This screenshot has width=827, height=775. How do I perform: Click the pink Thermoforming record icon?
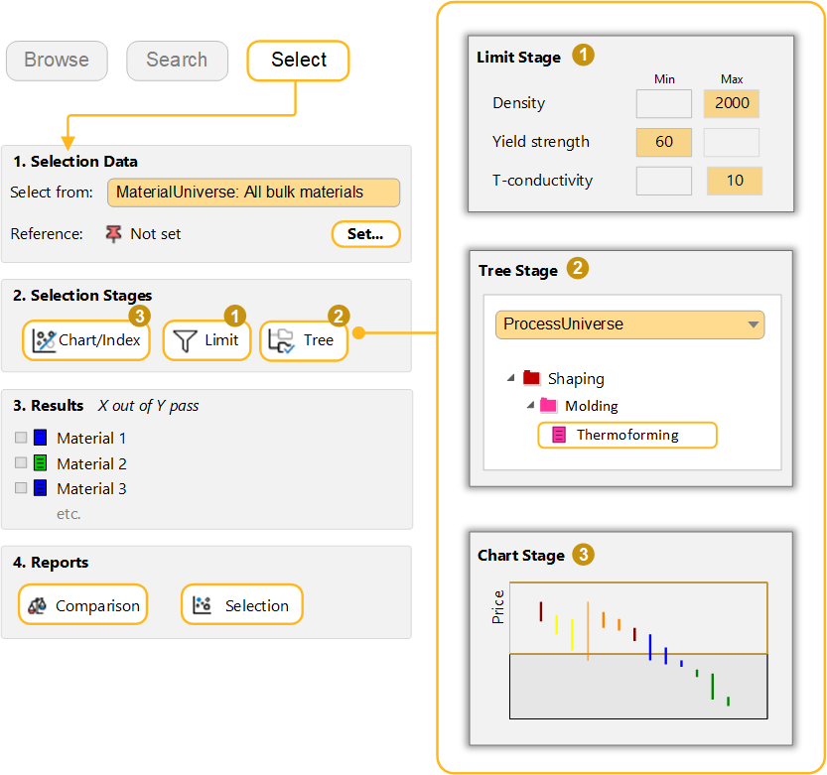(x=559, y=435)
